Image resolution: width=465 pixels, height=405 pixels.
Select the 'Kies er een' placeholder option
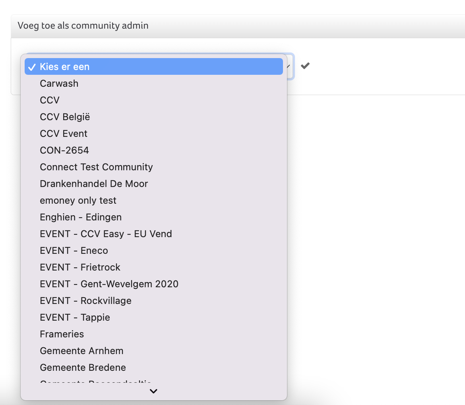(x=154, y=66)
